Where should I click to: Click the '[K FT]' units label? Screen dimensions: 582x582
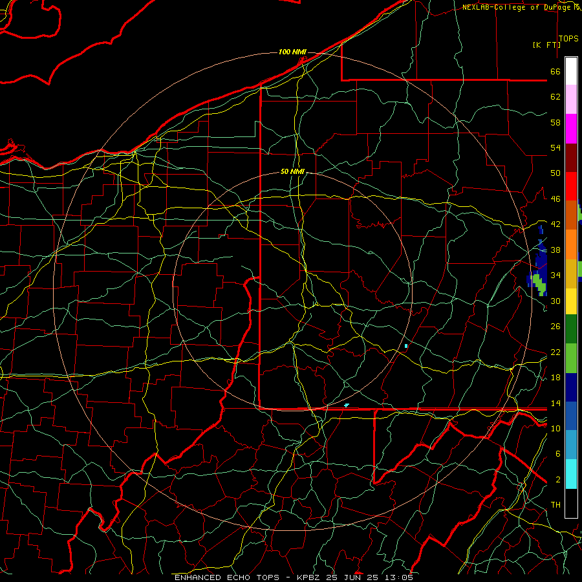click(x=546, y=45)
